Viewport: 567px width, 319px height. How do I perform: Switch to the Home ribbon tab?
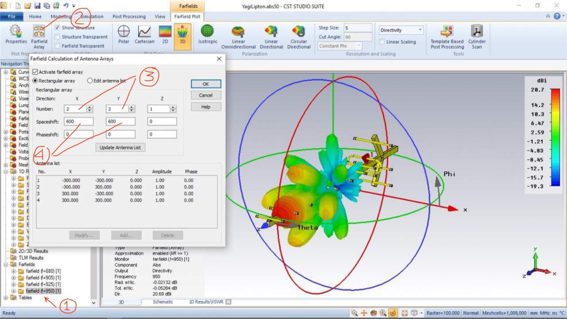click(35, 16)
